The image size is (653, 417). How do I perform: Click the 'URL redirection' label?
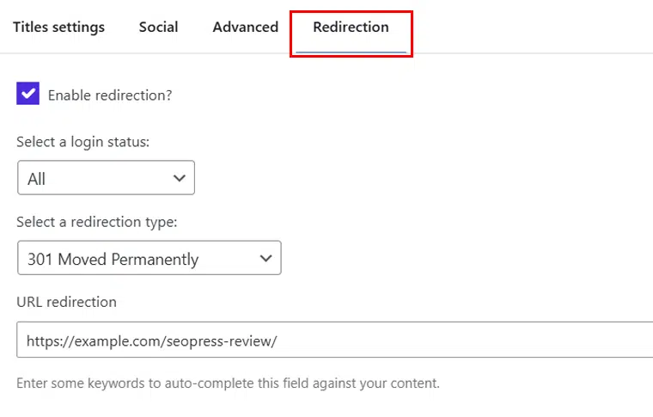(67, 302)
